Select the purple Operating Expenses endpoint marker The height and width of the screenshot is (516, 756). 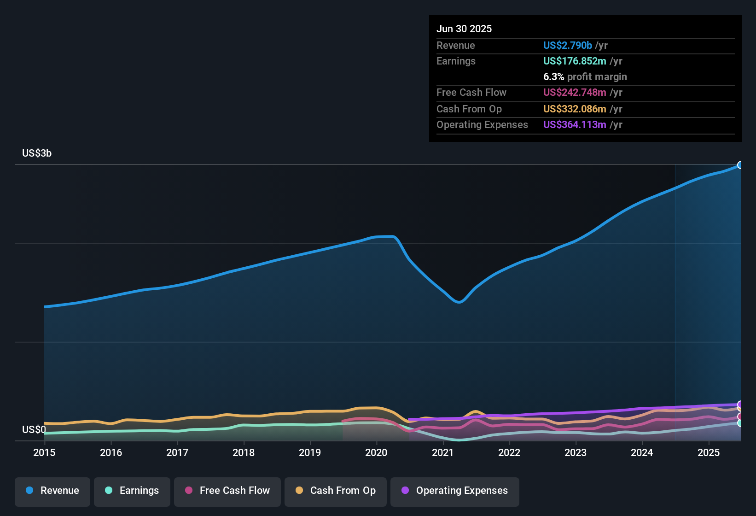[740, 405]
